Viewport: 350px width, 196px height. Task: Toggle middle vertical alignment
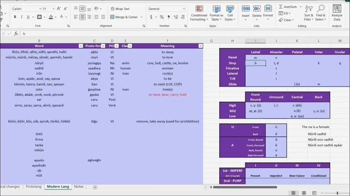point(83,9)
